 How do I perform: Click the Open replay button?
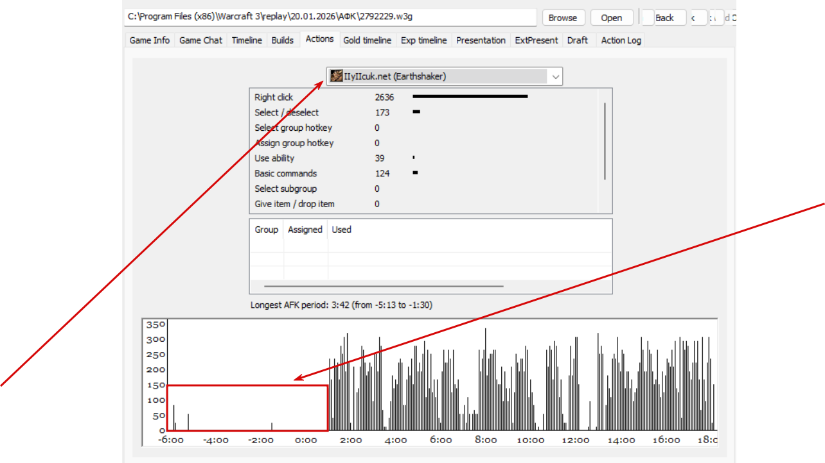tap(612, 17)
